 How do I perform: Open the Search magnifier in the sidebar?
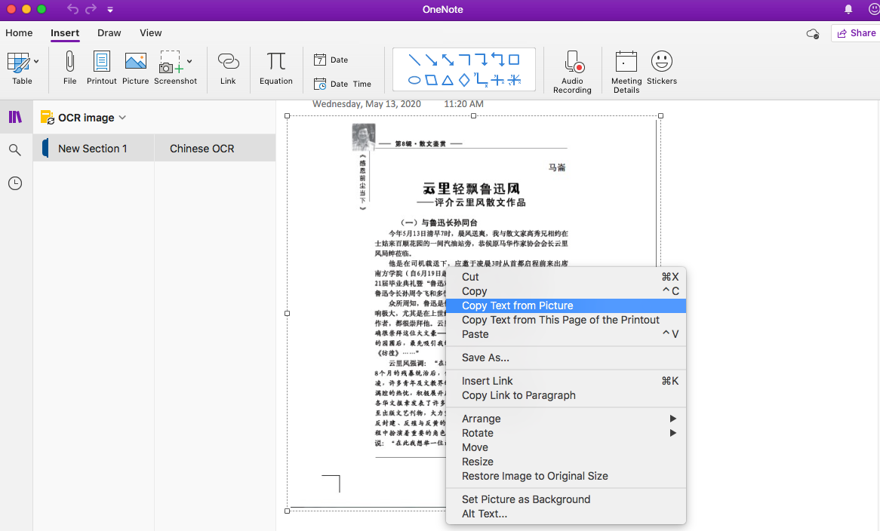15,149
